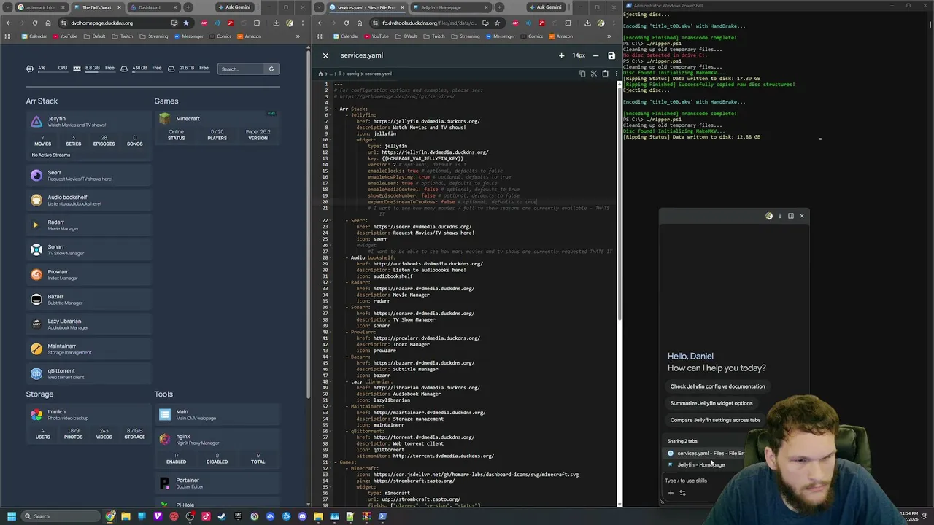Select the services.yaml File Browser tab
The width and height of the screenshot is (934, 525).
[367, 7]
